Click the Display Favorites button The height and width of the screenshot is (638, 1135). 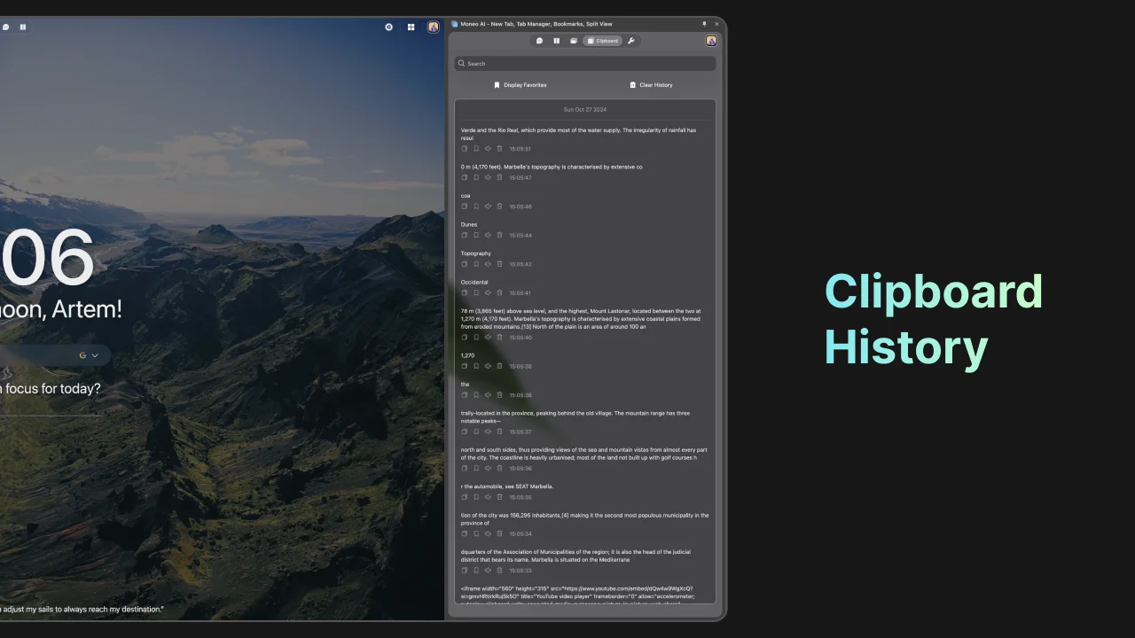tap(521, 84)
